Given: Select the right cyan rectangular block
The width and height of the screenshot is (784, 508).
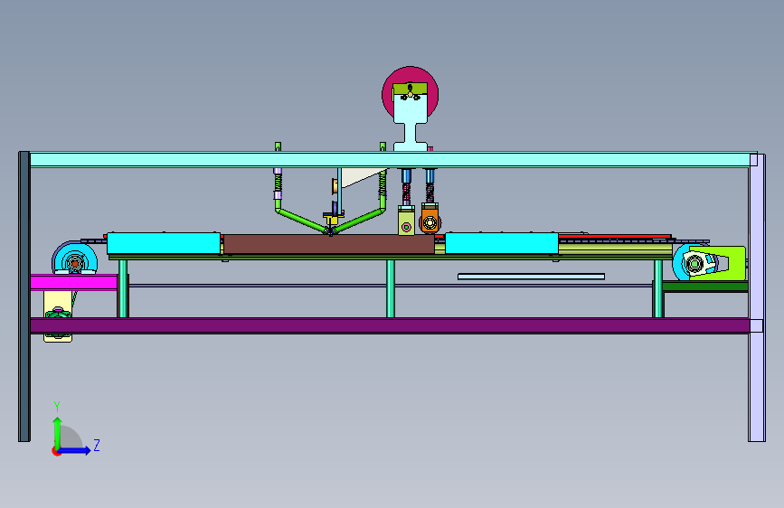Looking at the screenshot, I should pyautogui.click(x=502, y=243).
